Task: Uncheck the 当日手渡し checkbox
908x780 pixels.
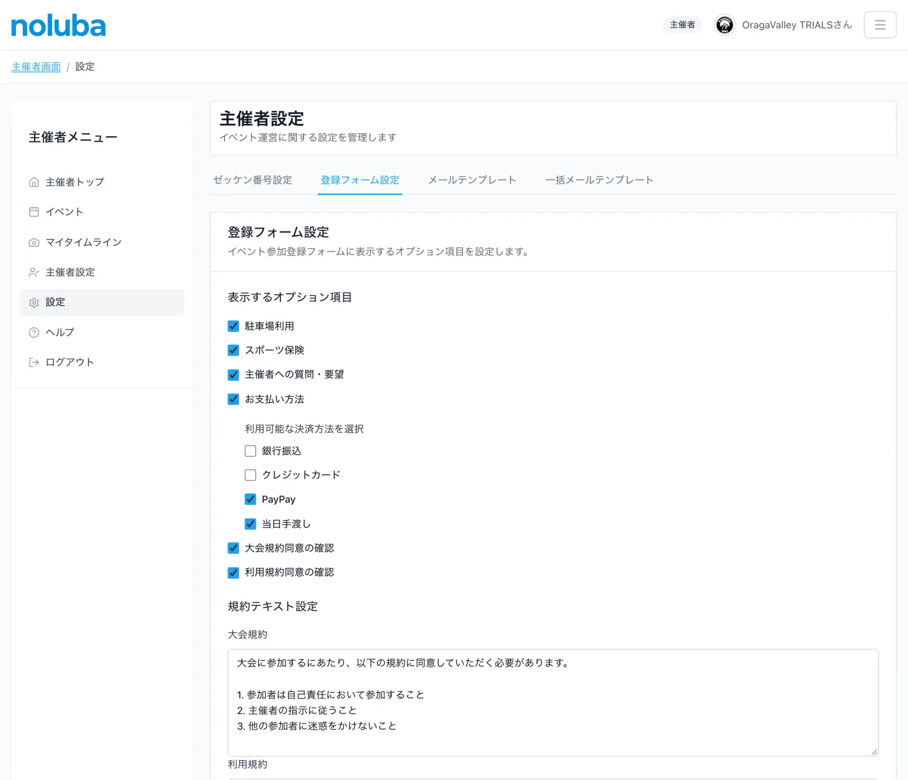Action: pyautogui.click(x=250, y=524)
